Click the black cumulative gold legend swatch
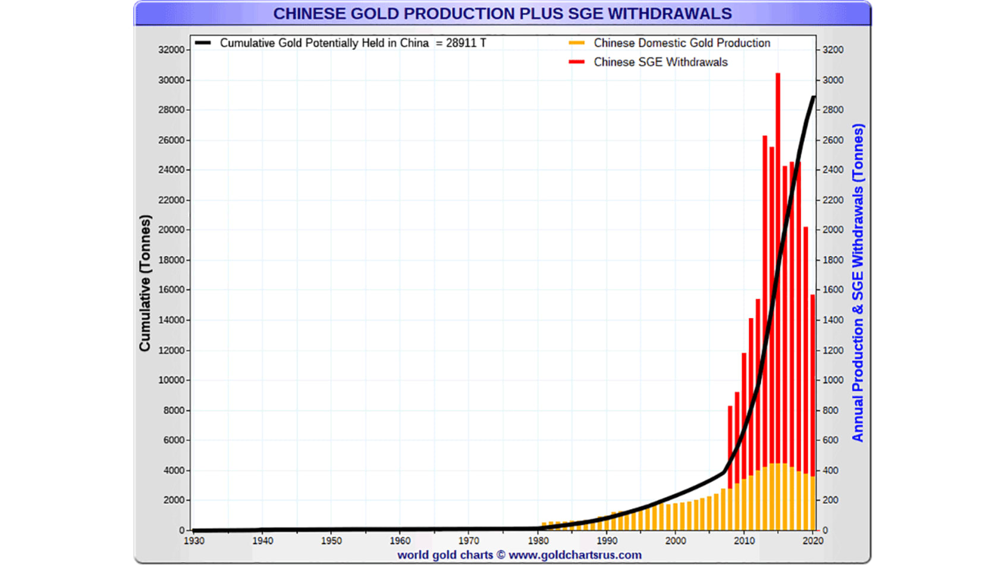Screen dimensions: 1005x565 click(x=203, y=43)
